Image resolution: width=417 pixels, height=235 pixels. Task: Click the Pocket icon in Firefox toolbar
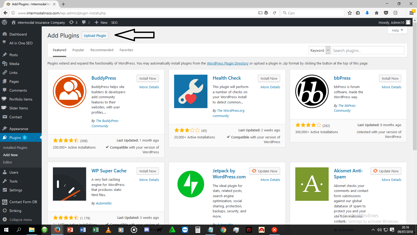(386, 13)
